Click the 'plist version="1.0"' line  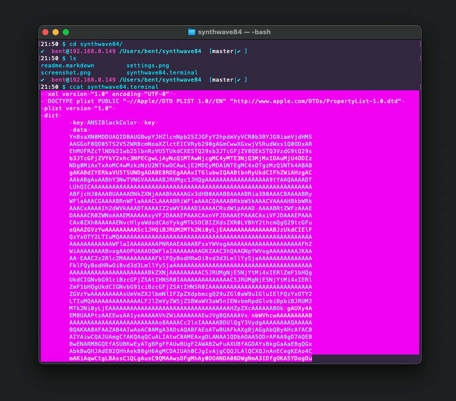pyautogui.click(x=78, y=108)
